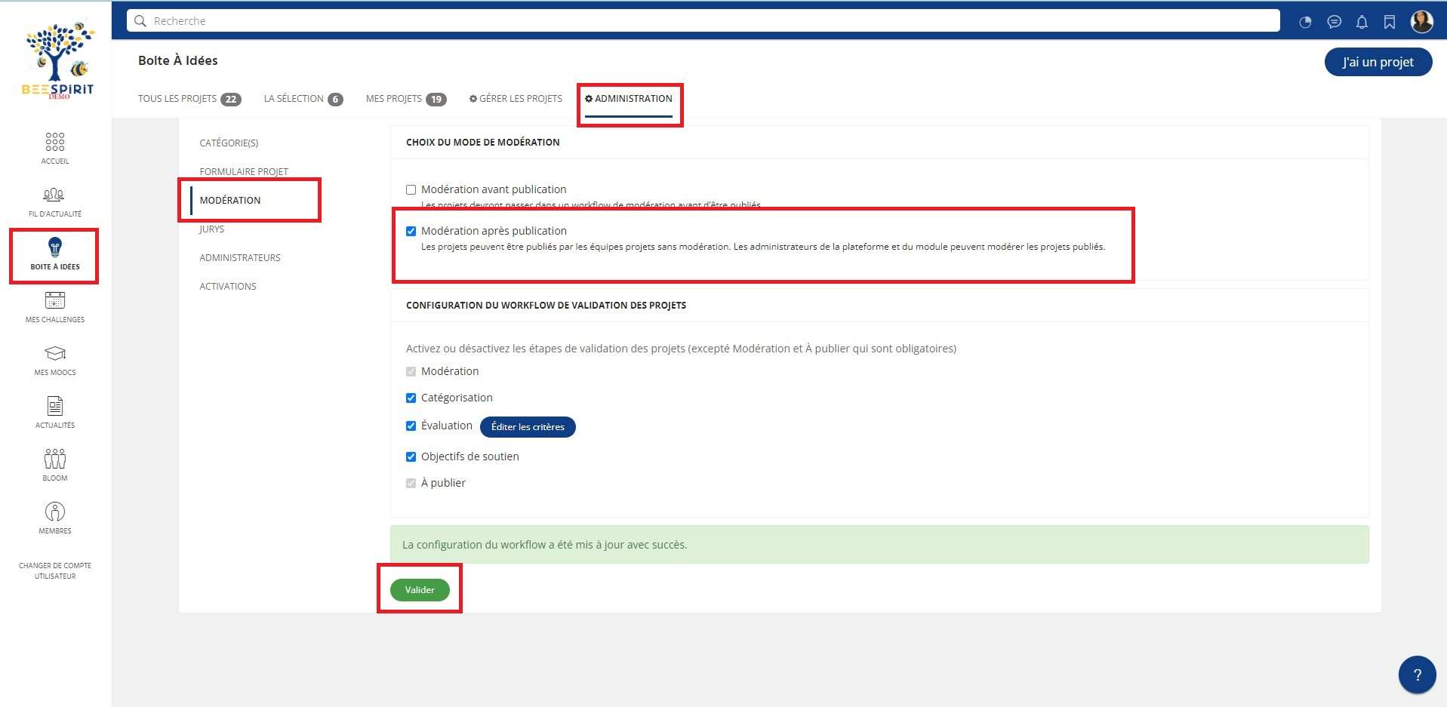Click the BeeSpirit logo

pos(57,60)
